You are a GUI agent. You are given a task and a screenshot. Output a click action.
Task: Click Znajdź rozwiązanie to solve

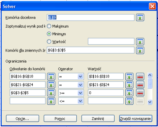point(136,119)
